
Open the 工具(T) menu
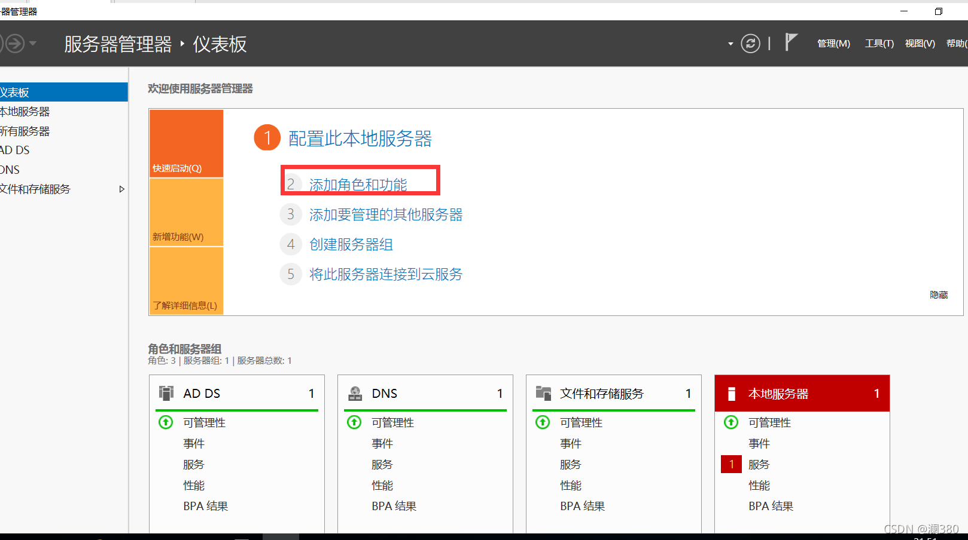click(x=879, y=44)
